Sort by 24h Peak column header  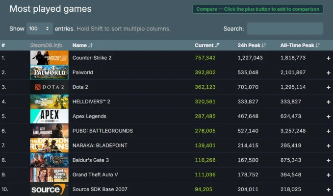tap(252, 46)
